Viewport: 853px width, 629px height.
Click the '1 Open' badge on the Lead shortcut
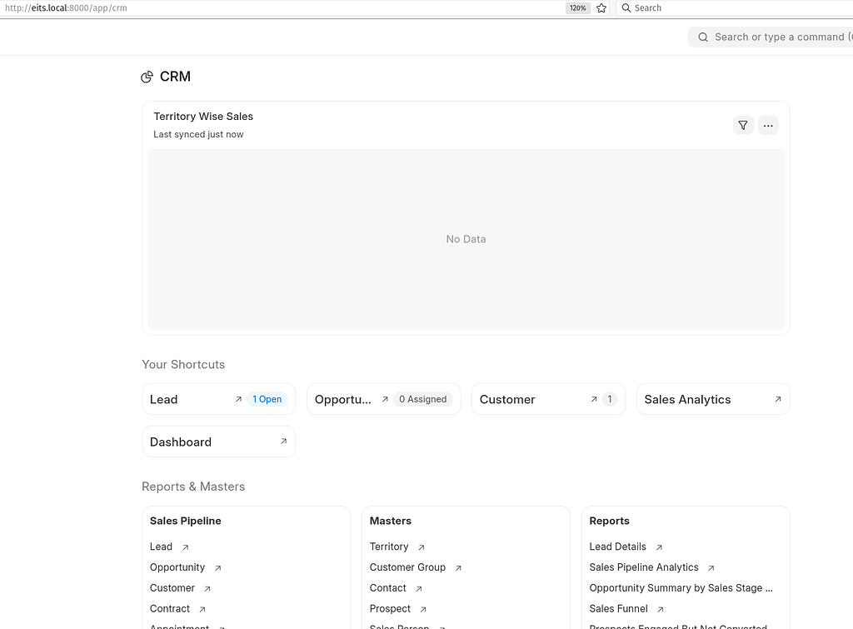(267, 398)
